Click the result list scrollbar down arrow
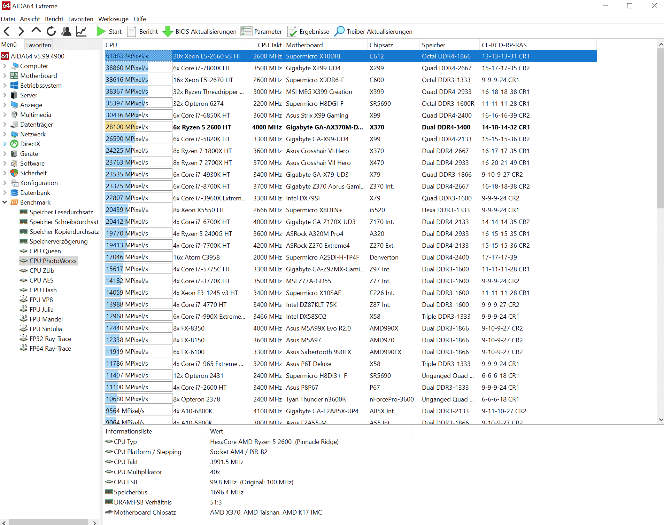This screenshot has height=525, width=664. (661, 420)
